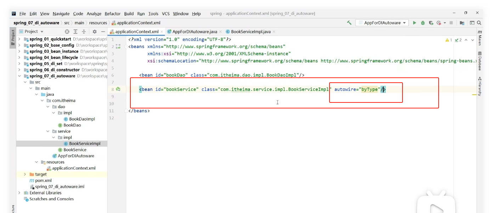Open the Navigate menu

coord(61,13)
